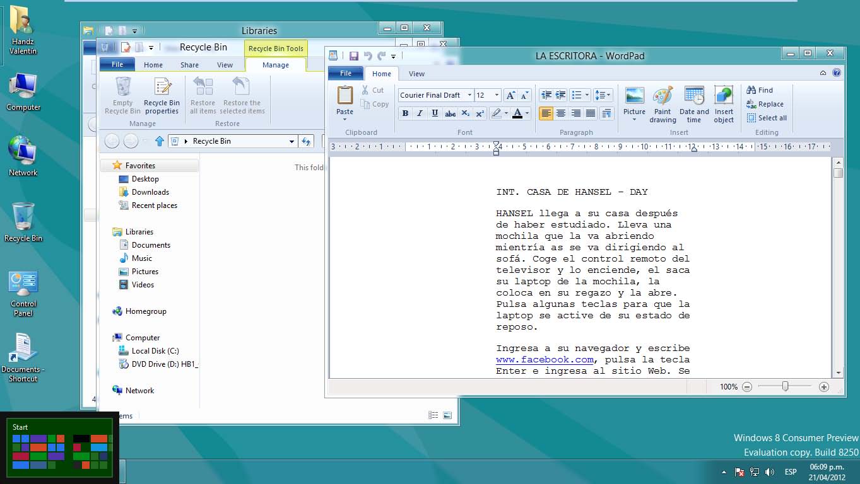Center-align the paragraph text
Viewport: 860px width, 484px height.
pyautogui.click(x=561, y=113)
